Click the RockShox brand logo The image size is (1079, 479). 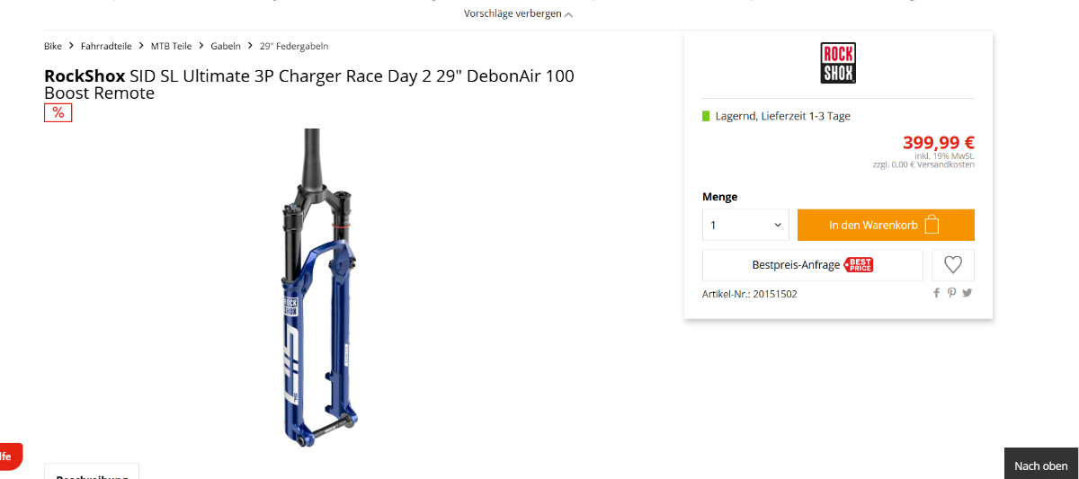838,63
